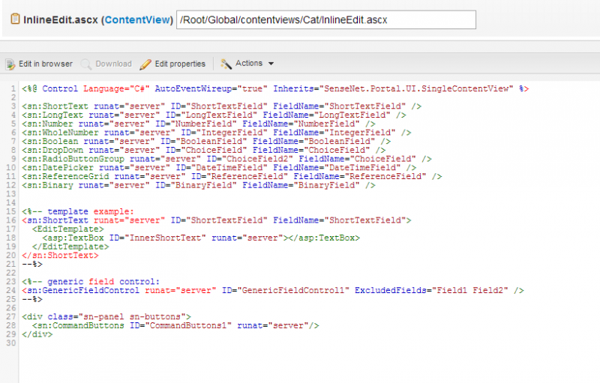Image resolution: width=600 pixels, height=383 pixels.
Task: Click the closing /EditTemplate tag
Action: coord(70,247)
